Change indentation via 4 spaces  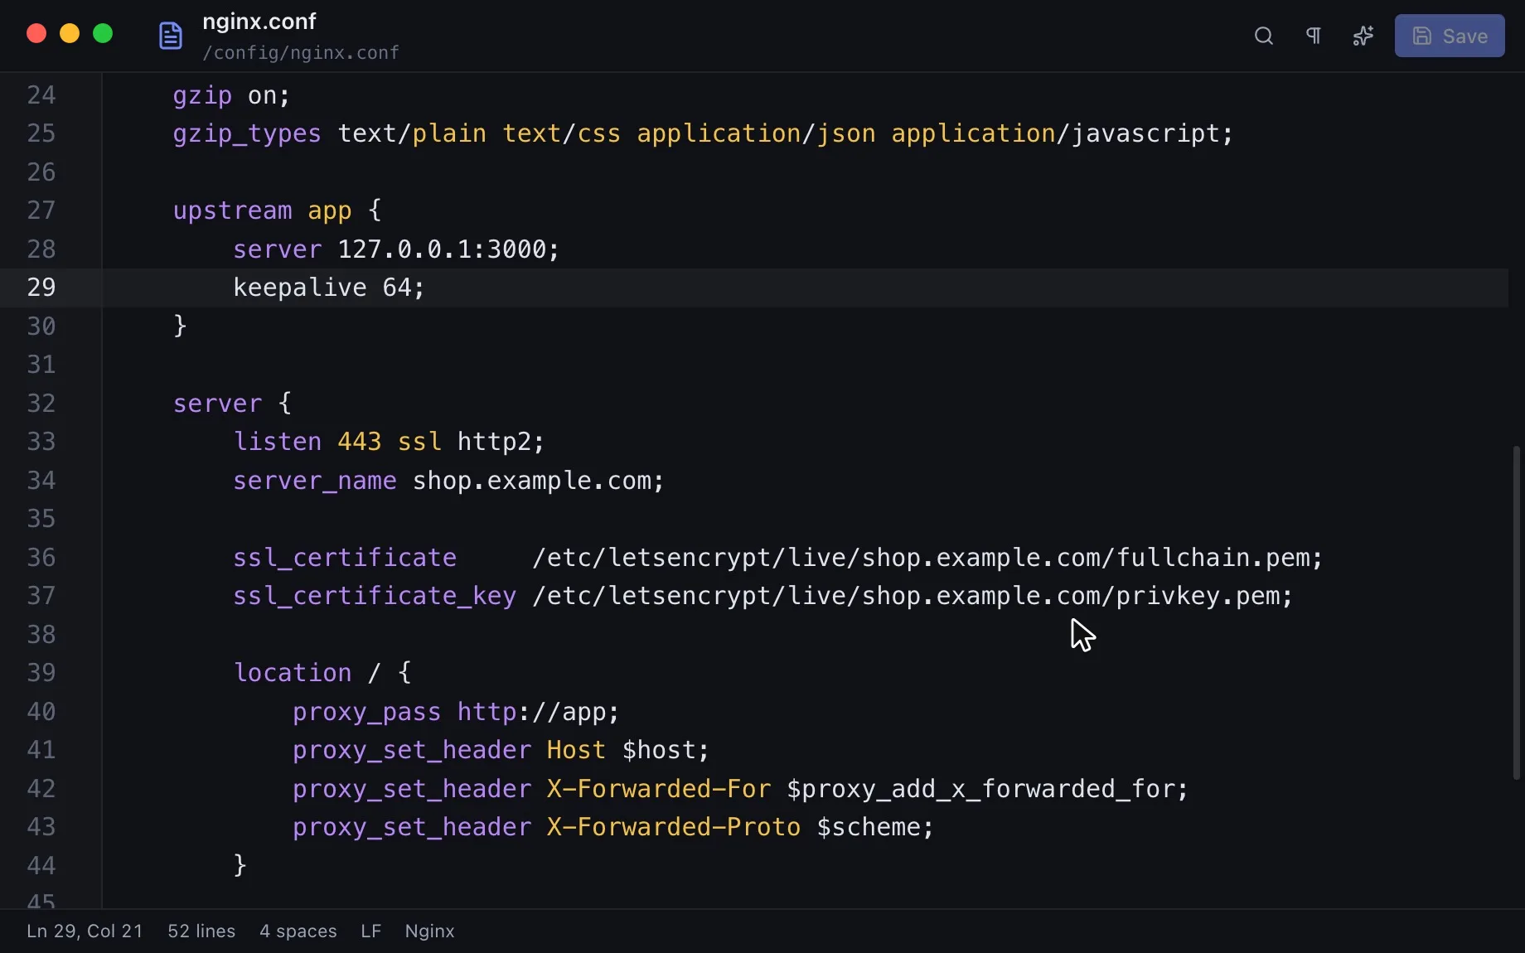pos(298,931)
